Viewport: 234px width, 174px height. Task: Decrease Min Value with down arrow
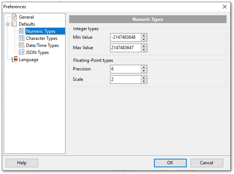click(x=144, y=39)
